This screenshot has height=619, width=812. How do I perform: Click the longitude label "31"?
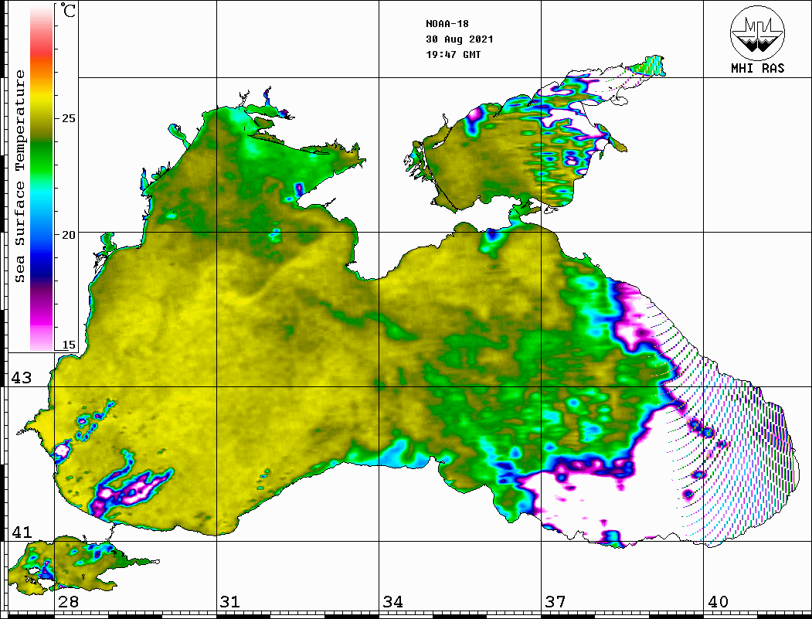pyautogui.click(x=230, y=602)
